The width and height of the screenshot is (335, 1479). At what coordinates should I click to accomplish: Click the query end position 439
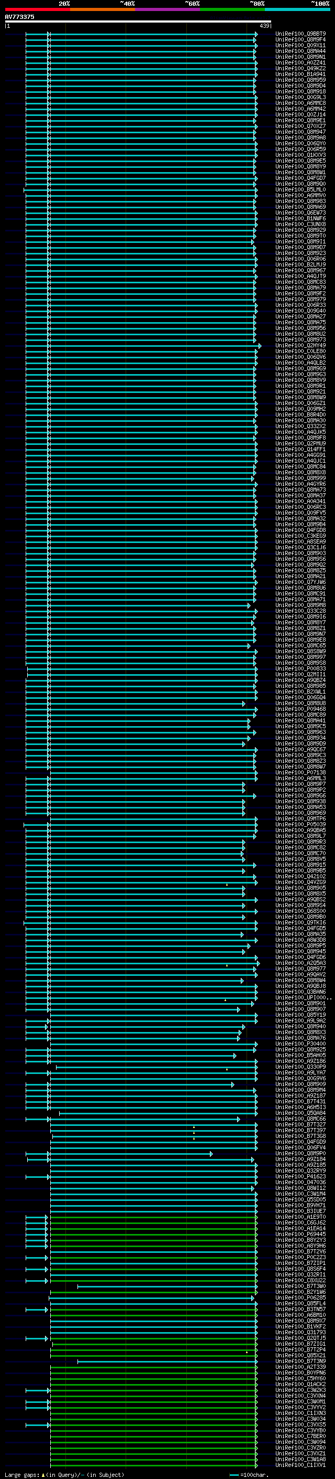click(x=264, y=26)
